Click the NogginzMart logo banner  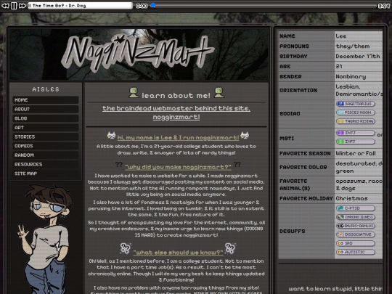(x=139, y=54)
